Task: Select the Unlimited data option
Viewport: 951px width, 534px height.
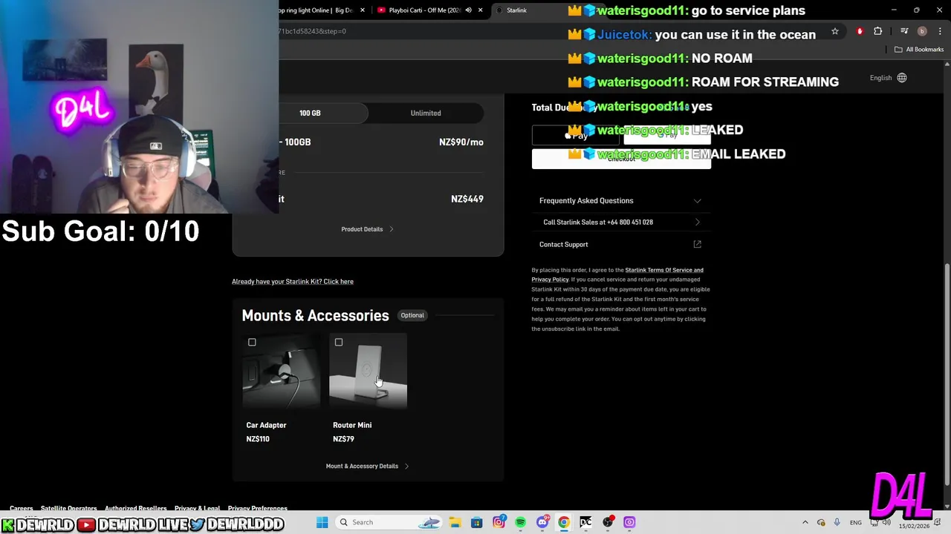Action: pyautogui.click(x=426, y=113)
